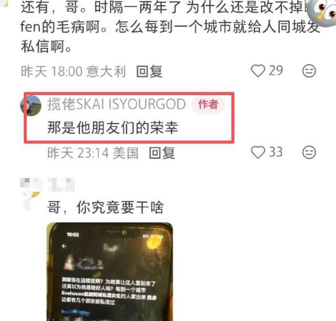This screenshot has width=336, height=321.
Task: Tap the timestamp 昨天 23:14 美国
Action: coord(93,153)
